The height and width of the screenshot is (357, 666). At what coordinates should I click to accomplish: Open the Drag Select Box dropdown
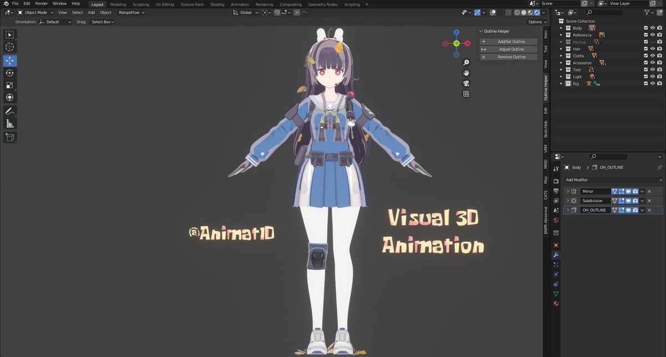click(103, 22)
